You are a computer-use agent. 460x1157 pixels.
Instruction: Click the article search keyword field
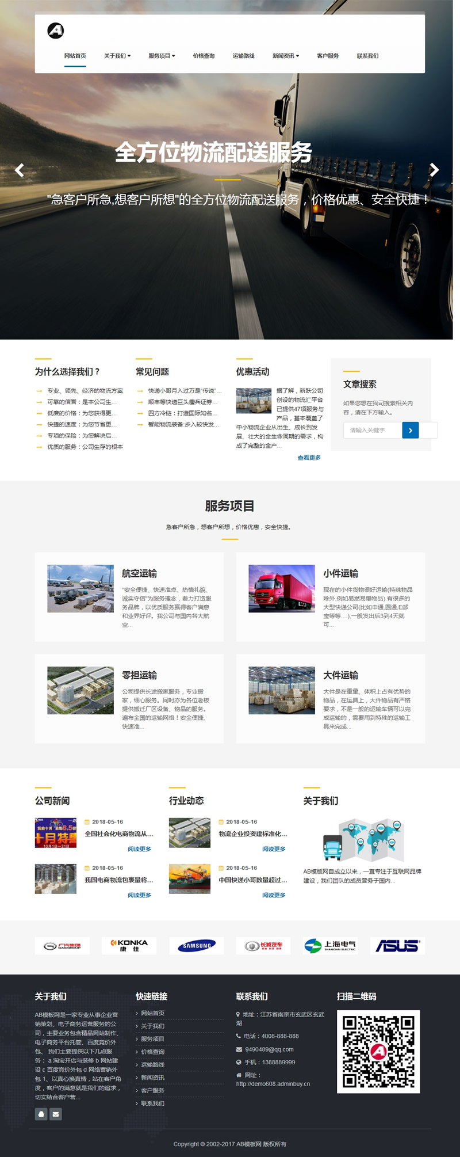(x=373, y=430)
